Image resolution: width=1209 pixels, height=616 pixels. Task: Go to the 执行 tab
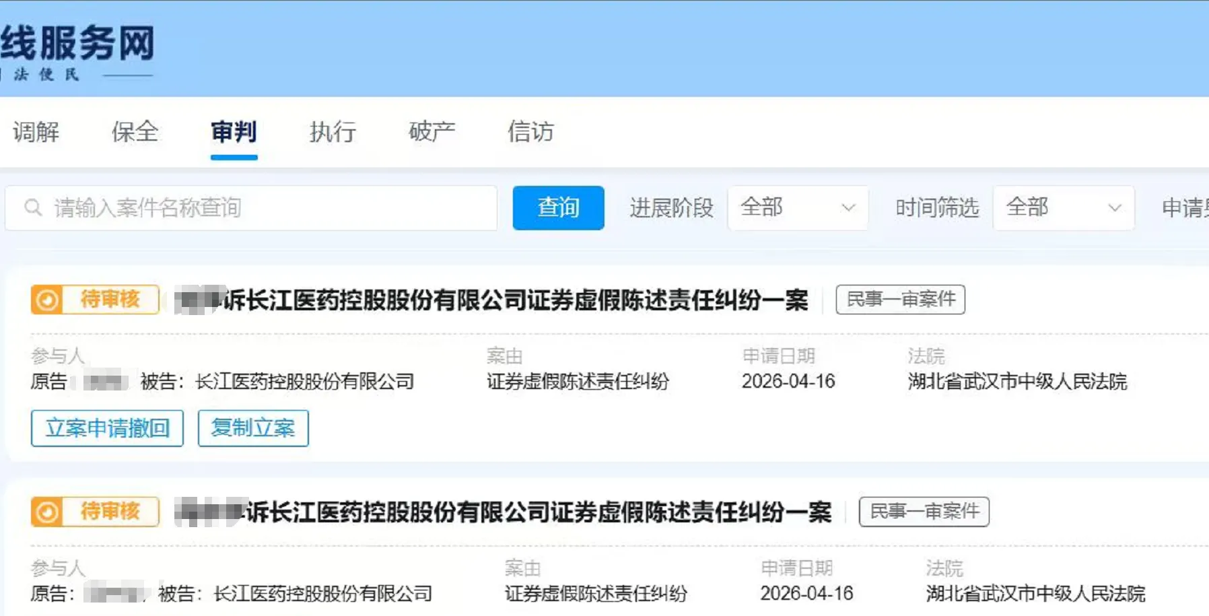point(333,131)
